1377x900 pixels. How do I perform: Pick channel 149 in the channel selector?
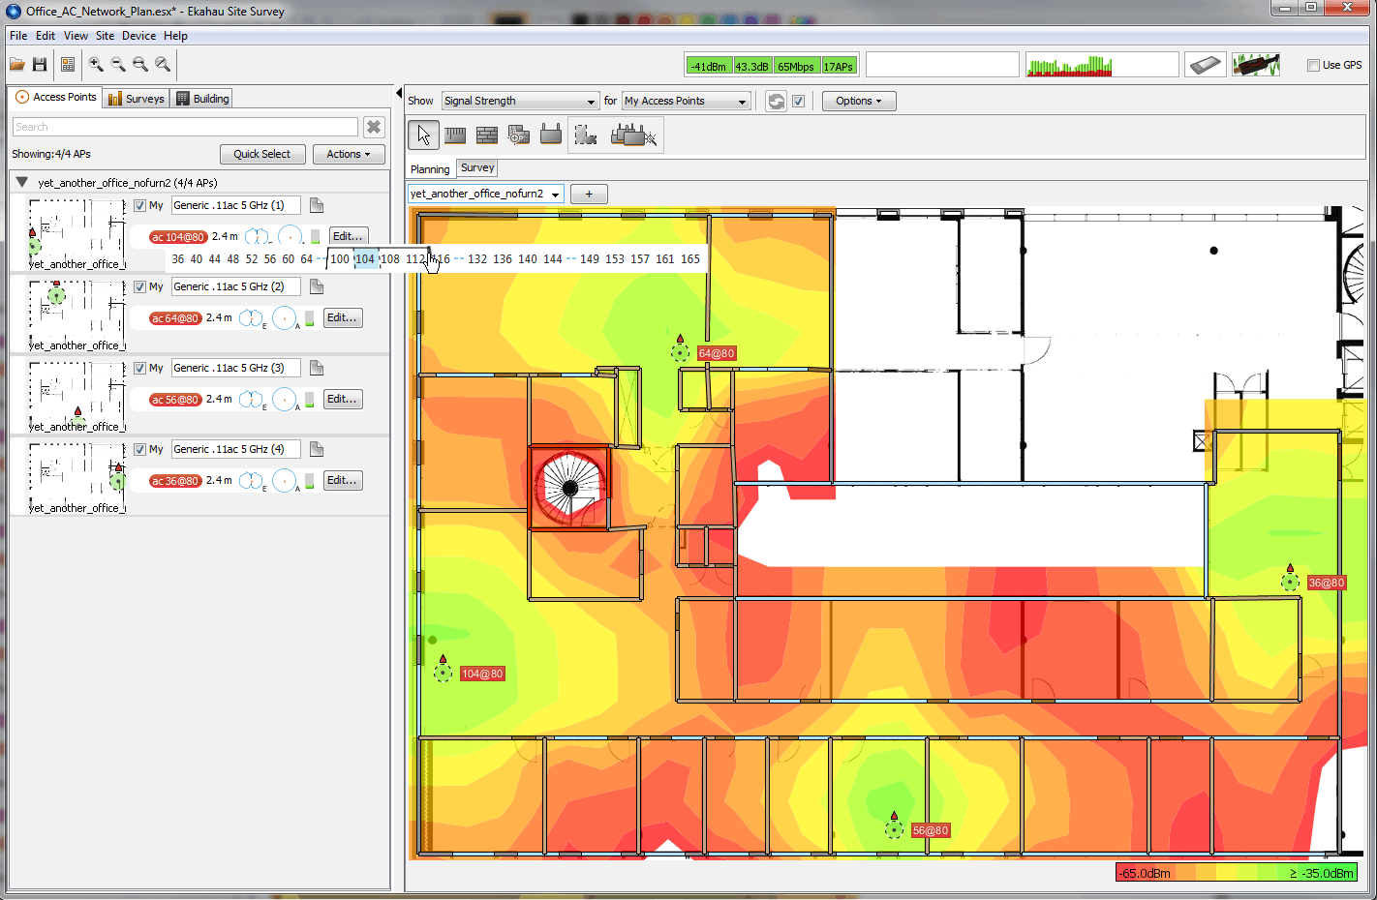click(589, 259)
